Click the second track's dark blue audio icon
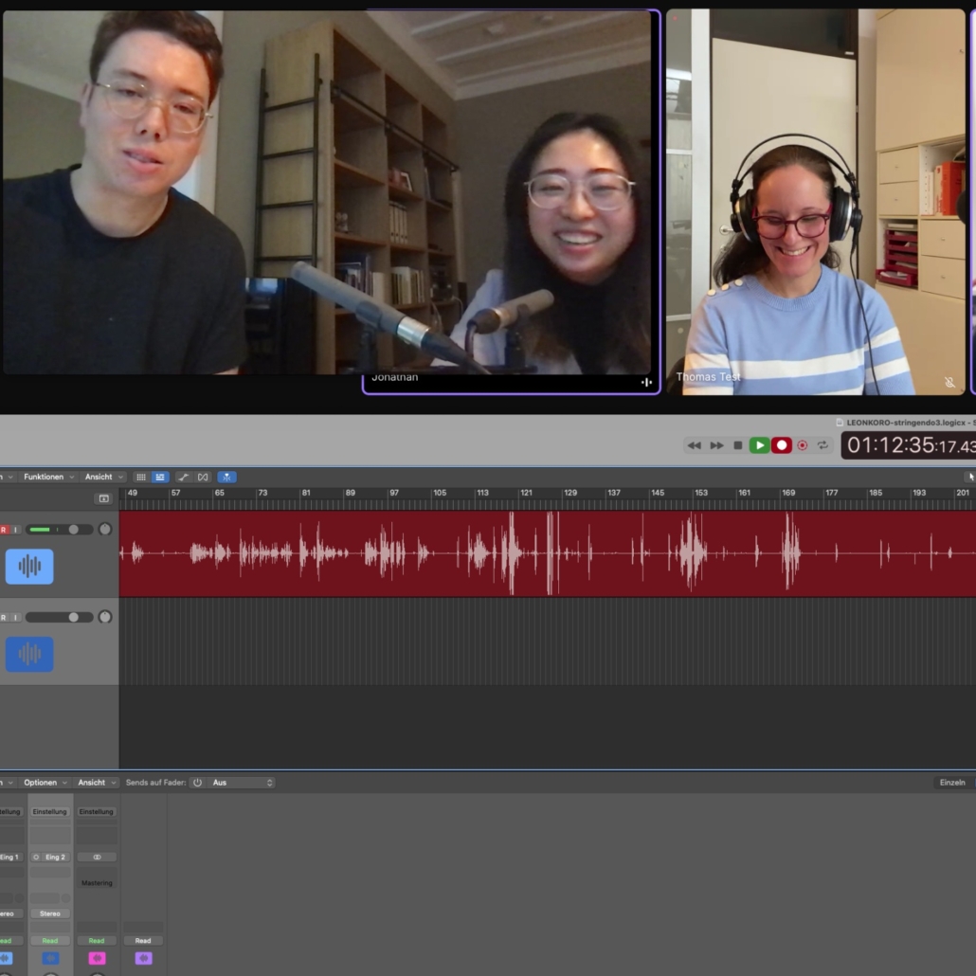The image size is (976, 976). 29,655
